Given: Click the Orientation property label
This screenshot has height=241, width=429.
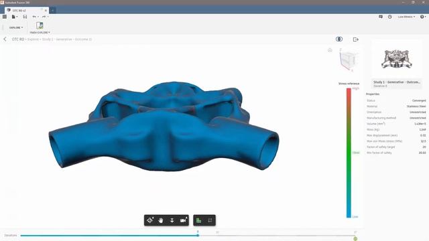Looking at the screenshot, I should click(x=374, y=112).
